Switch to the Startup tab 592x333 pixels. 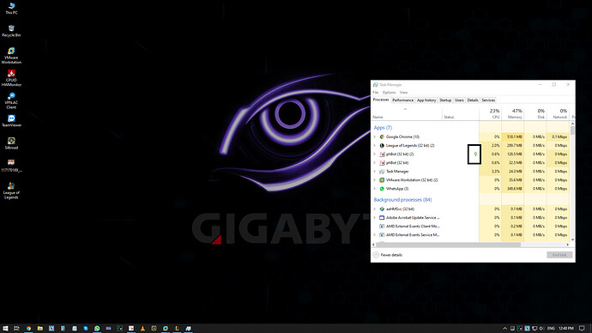(x=445, y=100)
